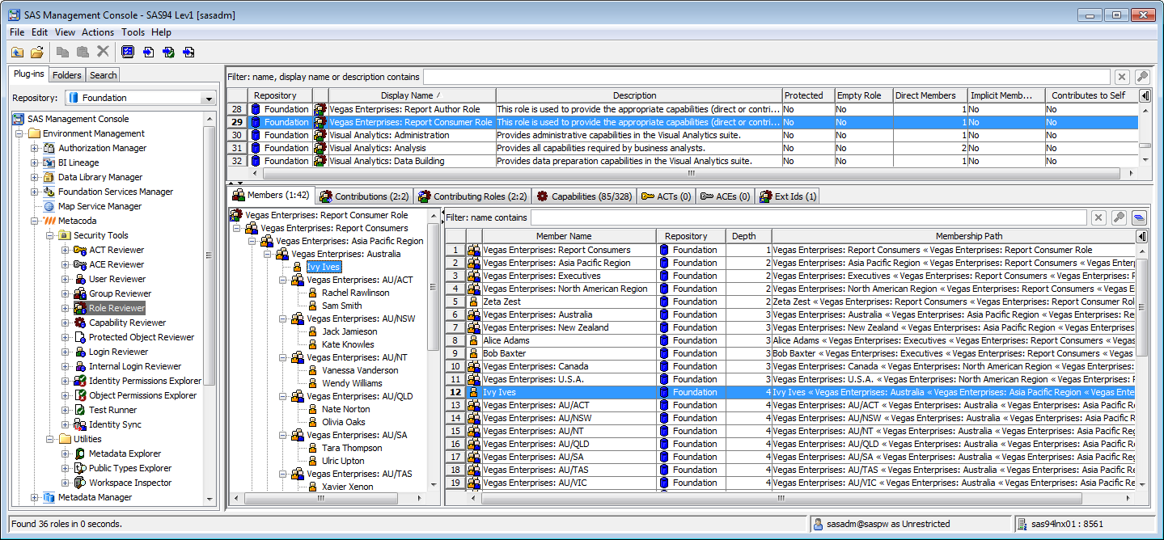The image size is (1164, 540).
Task: Select the Alice Adams member row
Action: pyautogui.click(x=790, y=340)
